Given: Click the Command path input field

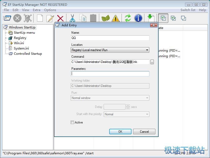Looking at the screenshot, I should click(x=110, y=62).
